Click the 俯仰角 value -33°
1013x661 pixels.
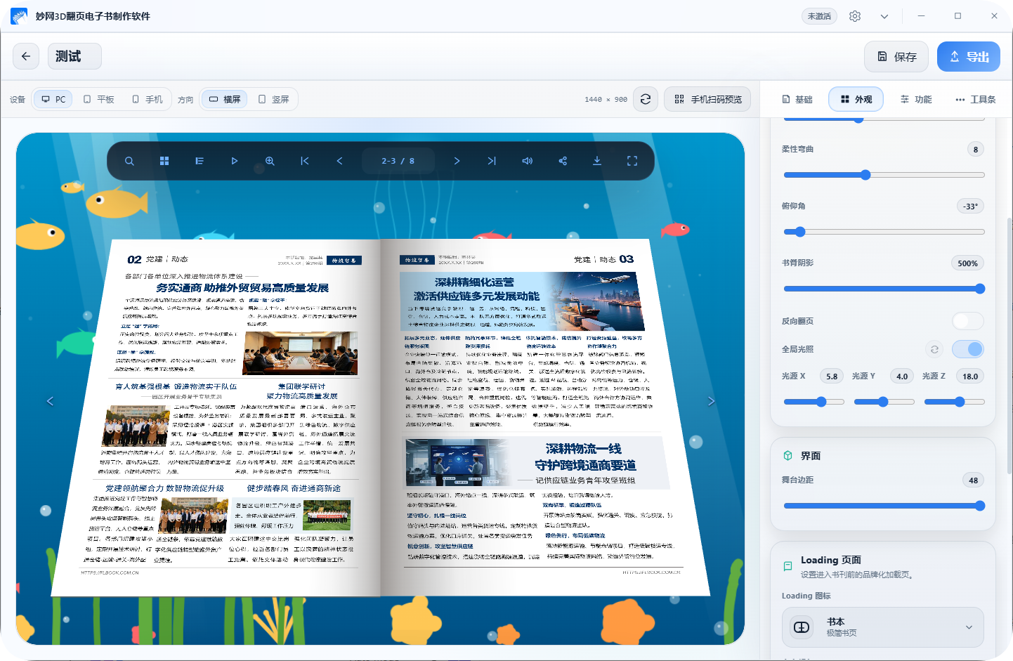click(x=971, y=206)
